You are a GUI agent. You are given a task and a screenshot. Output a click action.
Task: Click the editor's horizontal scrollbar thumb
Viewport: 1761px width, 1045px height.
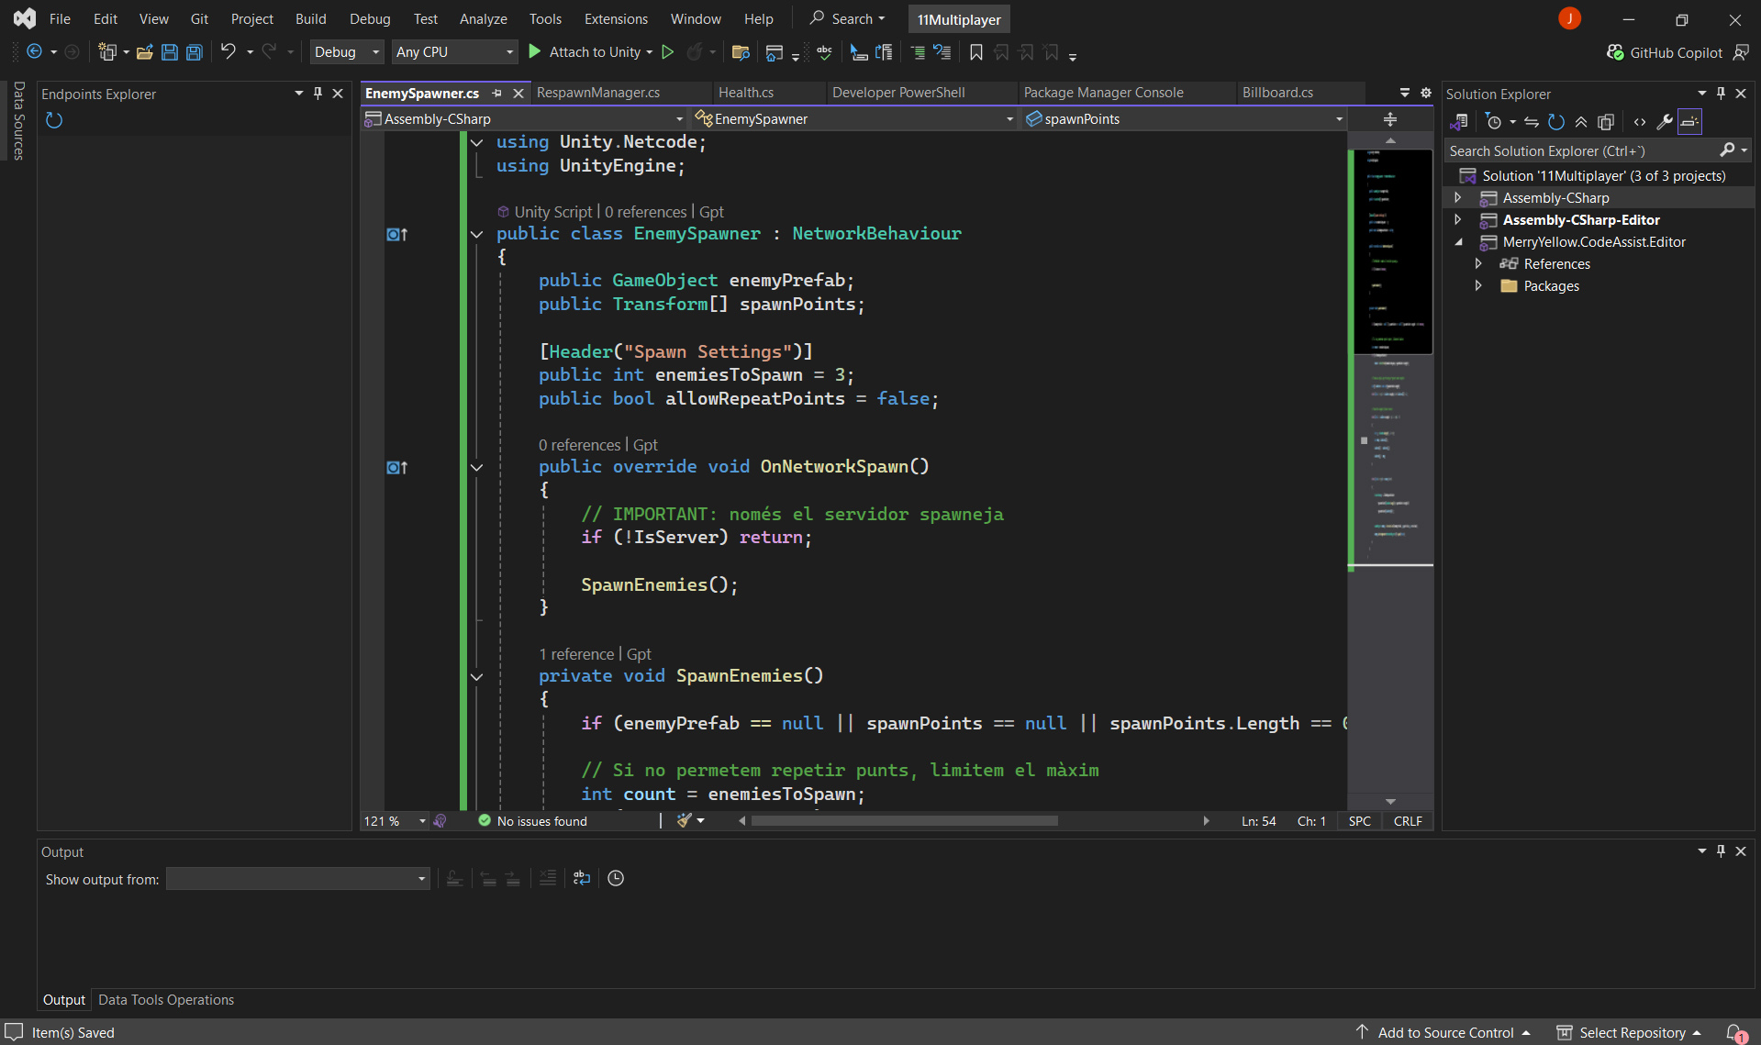tap(904, 821)
